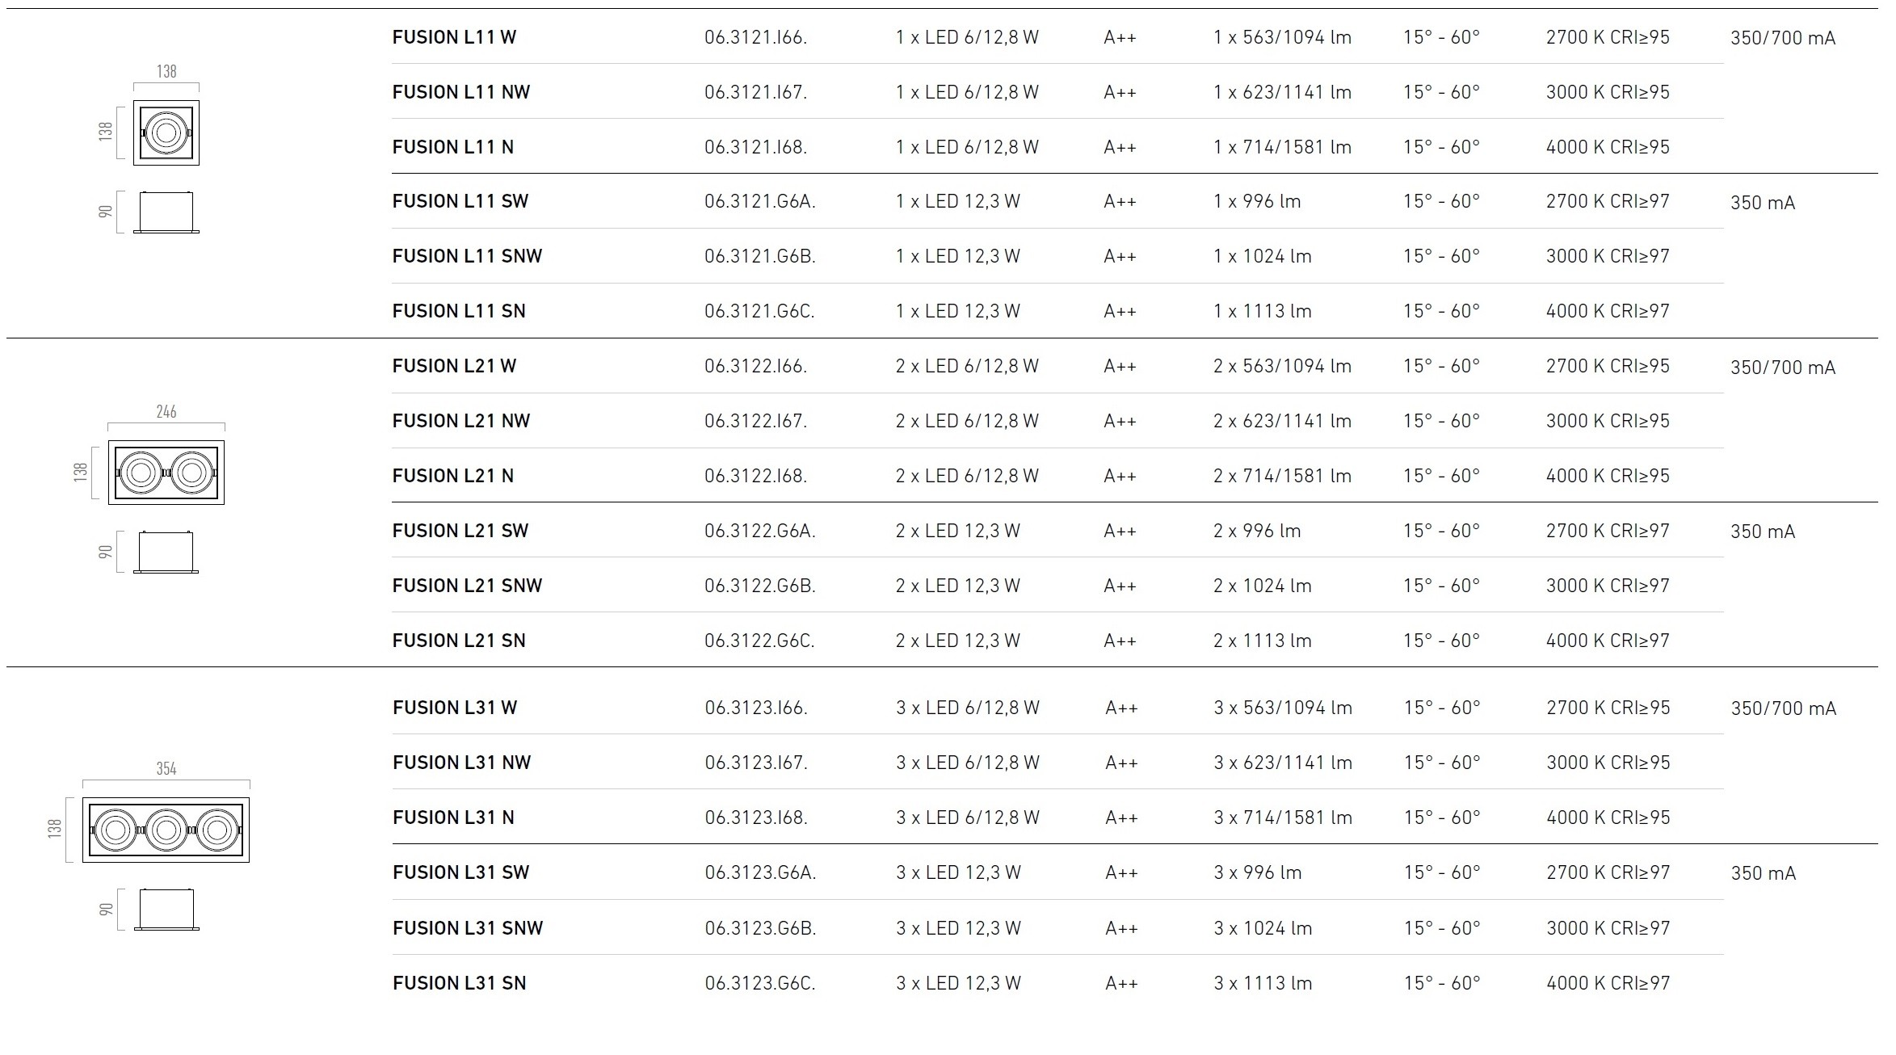Open the FUSION L21 SNW product name
This screenshot has width=1896, height=1055.
tap(467, 586)
